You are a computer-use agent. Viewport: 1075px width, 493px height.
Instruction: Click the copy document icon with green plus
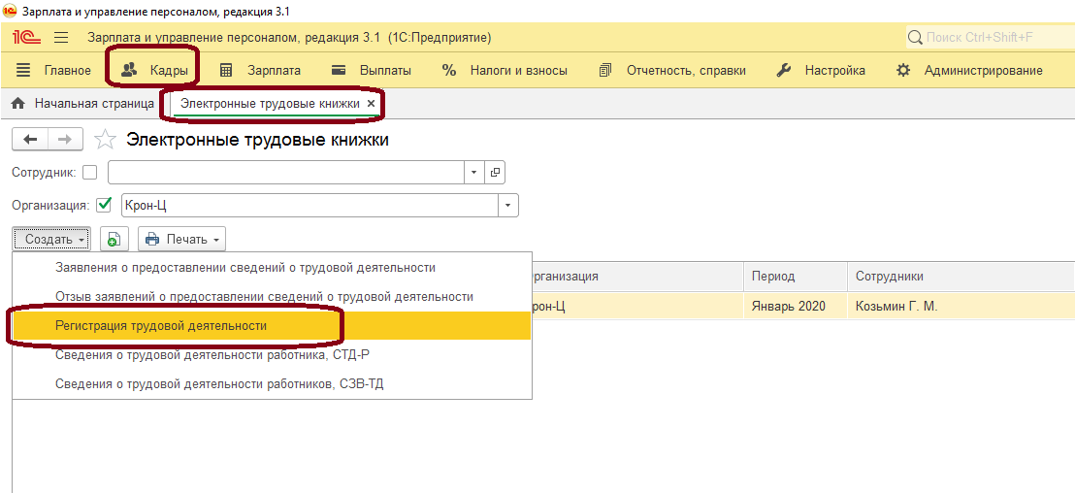(114, 240)
